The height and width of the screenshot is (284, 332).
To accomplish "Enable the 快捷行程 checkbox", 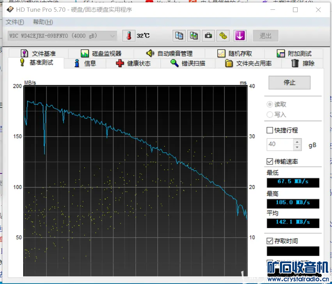I will [x=270, y=130].
